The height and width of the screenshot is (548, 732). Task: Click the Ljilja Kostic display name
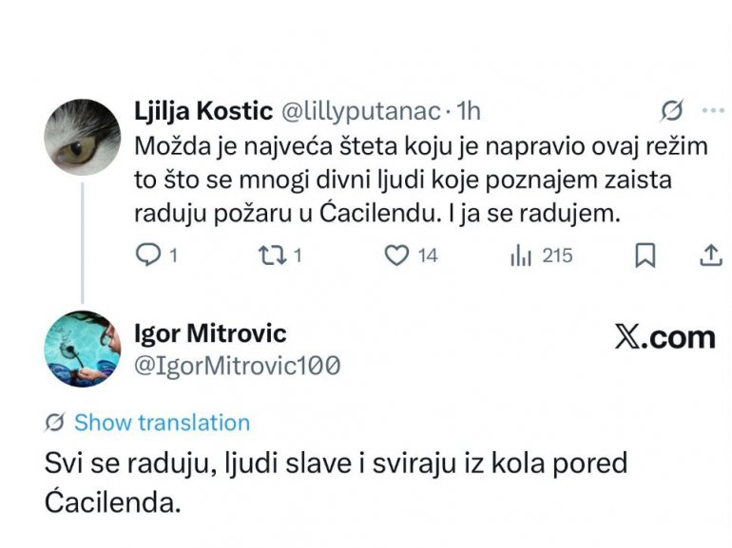(202, 112)
